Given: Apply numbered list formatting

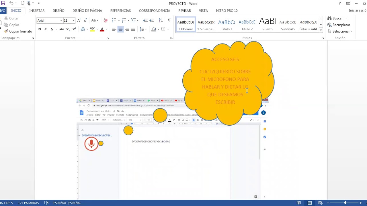Looking at the screenshot, I should [x=124, y=21].
